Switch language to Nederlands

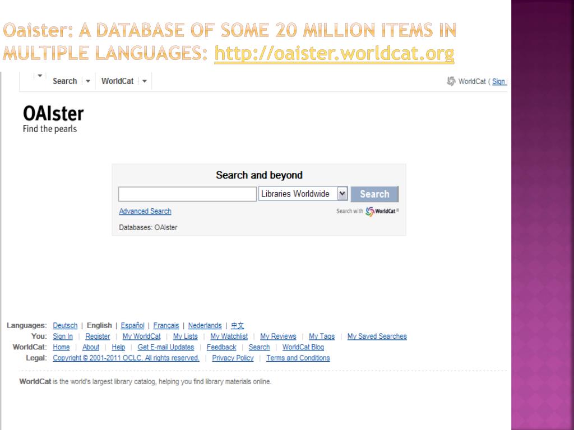205,325
